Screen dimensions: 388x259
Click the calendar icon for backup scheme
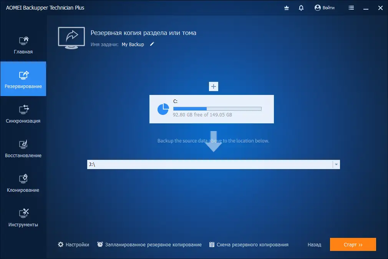click(212, 245)
